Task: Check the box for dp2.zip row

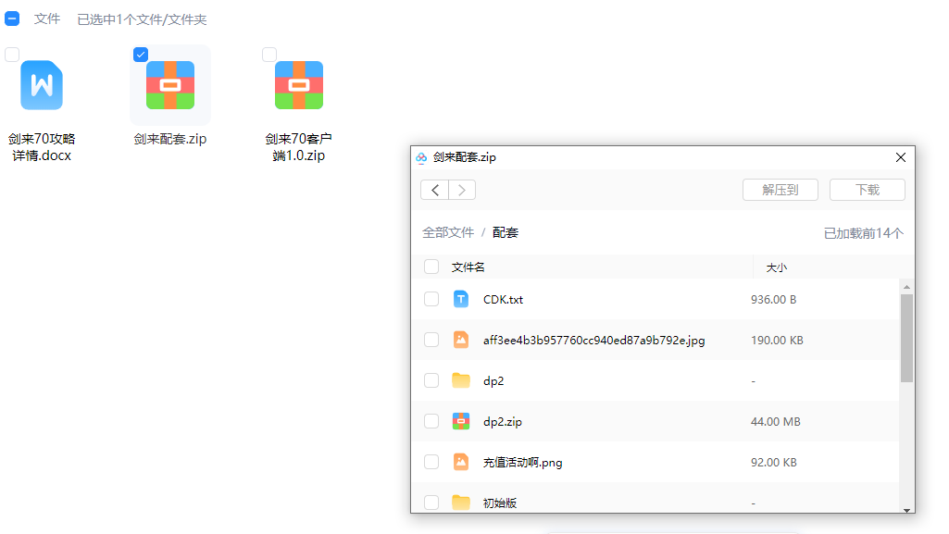Action: (x=431, y=421)
